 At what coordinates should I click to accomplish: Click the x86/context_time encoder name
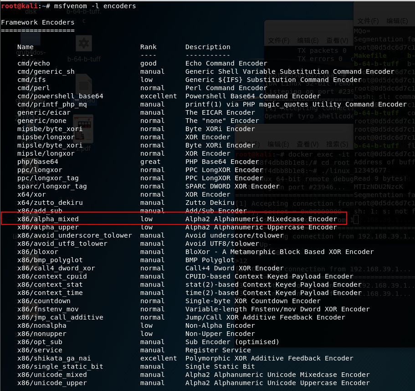point(50,293)
